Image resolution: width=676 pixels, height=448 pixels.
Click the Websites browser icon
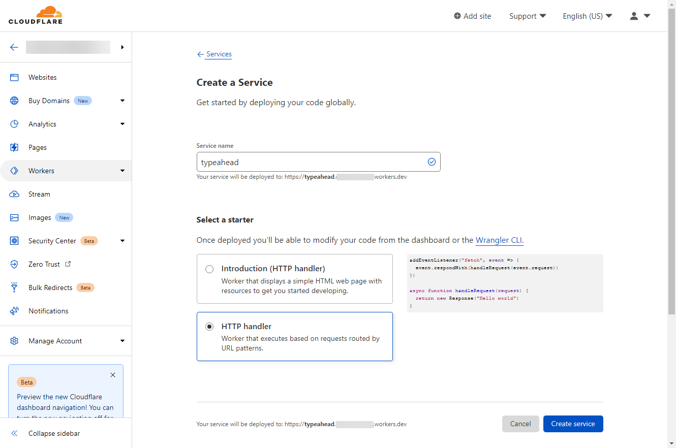coord(14,77)
